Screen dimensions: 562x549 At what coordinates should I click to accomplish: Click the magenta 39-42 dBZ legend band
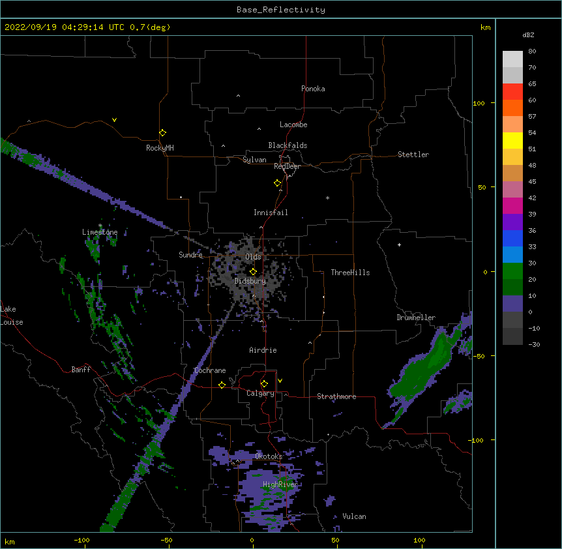click(x=512, y=205)
